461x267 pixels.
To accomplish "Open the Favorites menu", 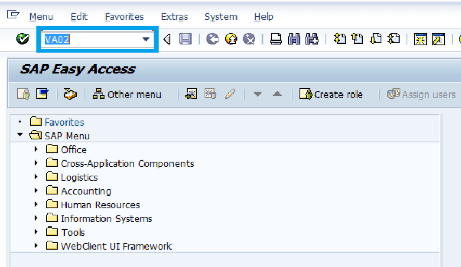I will click(x=124, y=17).
